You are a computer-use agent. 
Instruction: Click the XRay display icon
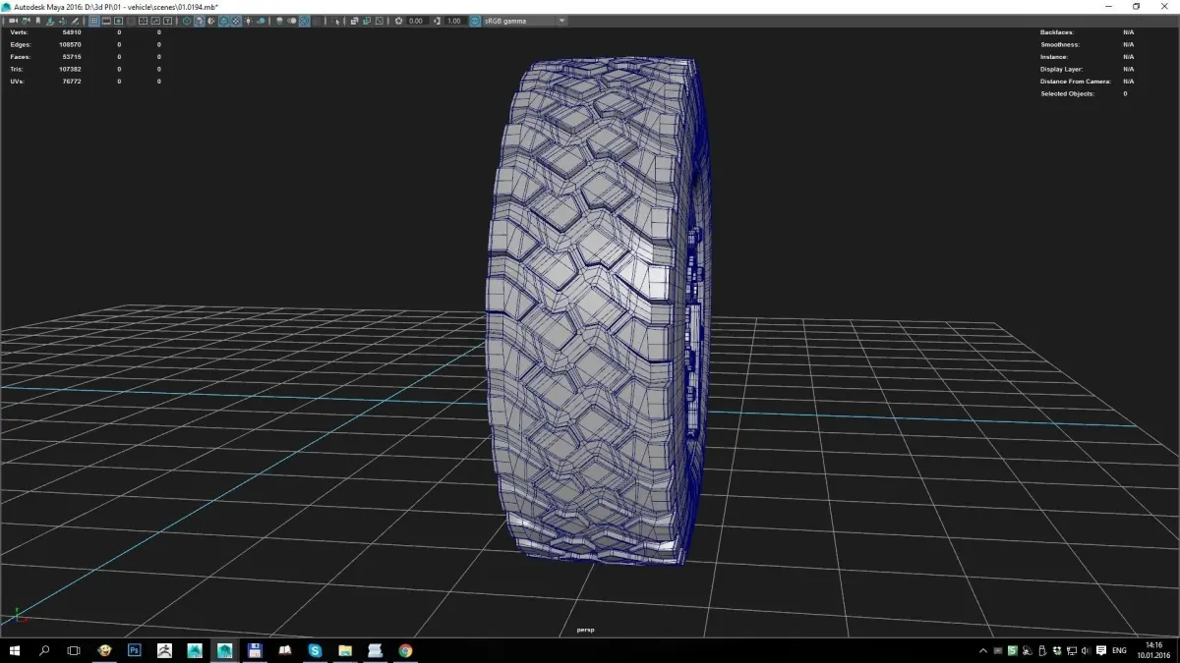pyautogui.click(x=354, y=21)
